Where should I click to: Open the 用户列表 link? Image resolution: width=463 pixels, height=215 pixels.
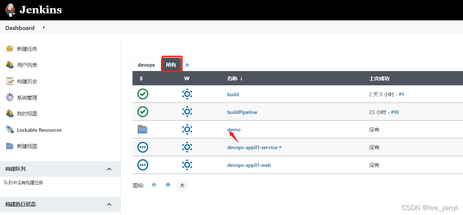pyautogui.click(x=27, y=65)
